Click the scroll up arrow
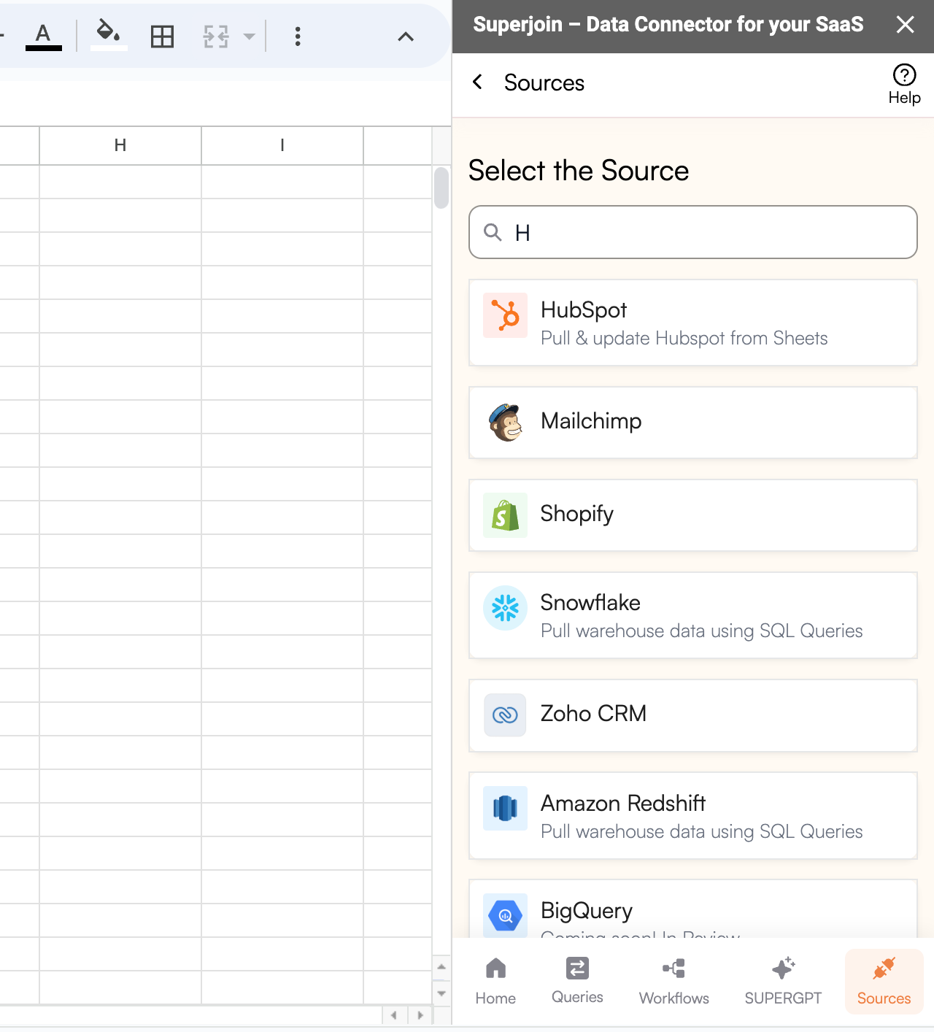The width and height of the screenshot is (934, 1032). pos(441,966)
